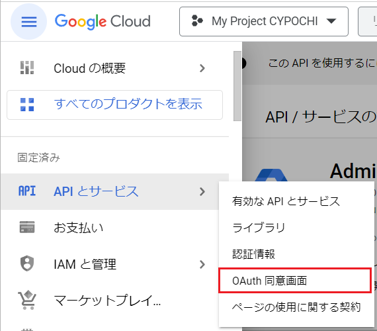
Task: Expand the IAM と管理 chevron
Action: pyautogui.click(x=202, y=264)
